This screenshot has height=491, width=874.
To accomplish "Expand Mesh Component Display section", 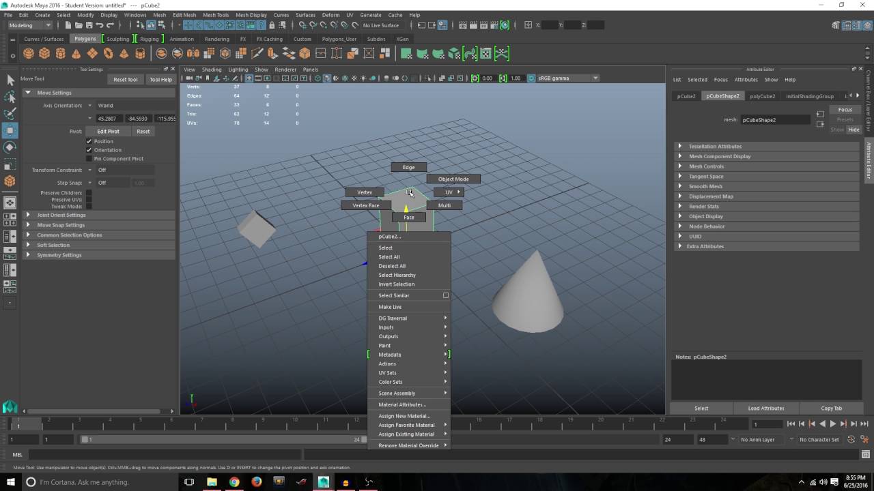I will [x=766, y=156].
